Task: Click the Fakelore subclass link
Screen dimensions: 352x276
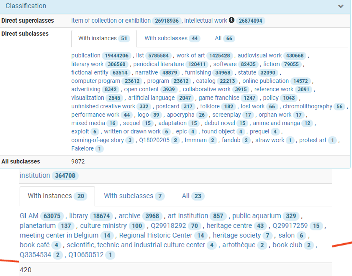Action: point(82,149)
